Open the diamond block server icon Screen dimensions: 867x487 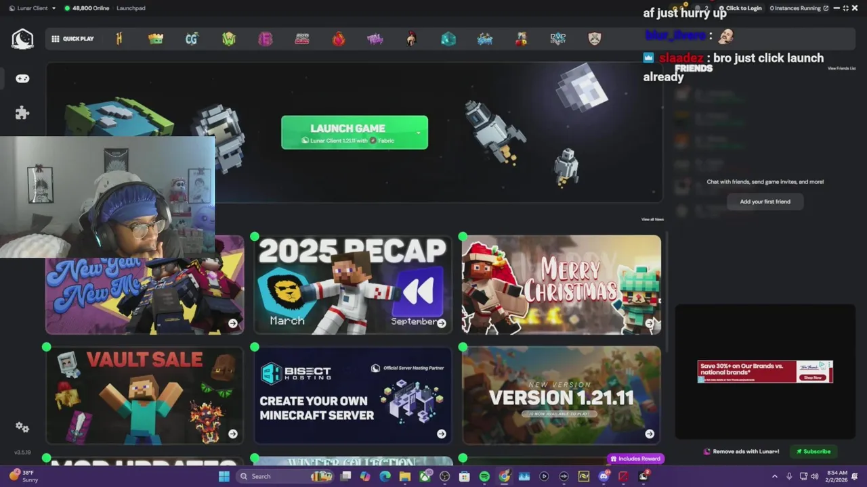click(x=448, y=39)
